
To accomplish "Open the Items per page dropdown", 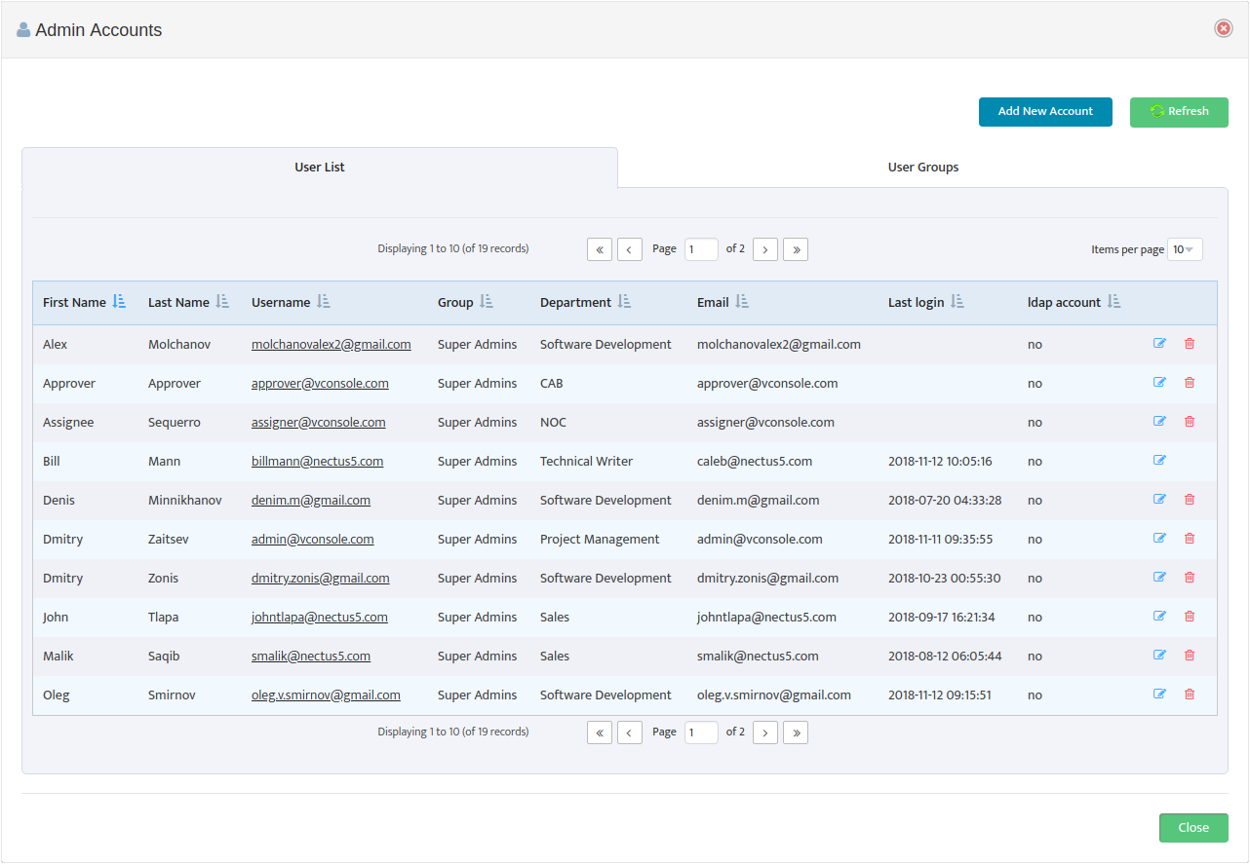I will (x=1185, y=249).
